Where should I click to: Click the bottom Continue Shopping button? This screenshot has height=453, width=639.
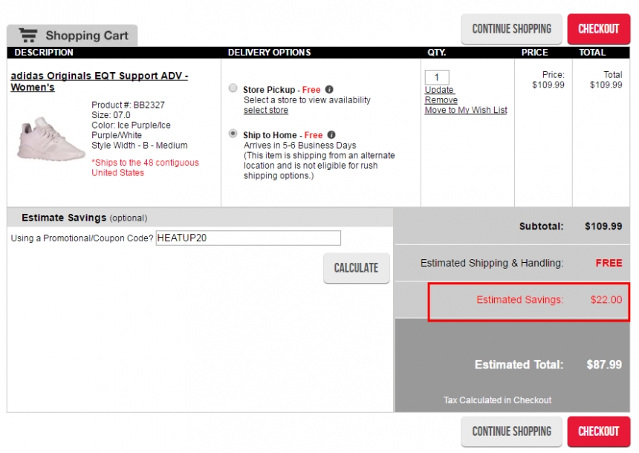point(511,431)
